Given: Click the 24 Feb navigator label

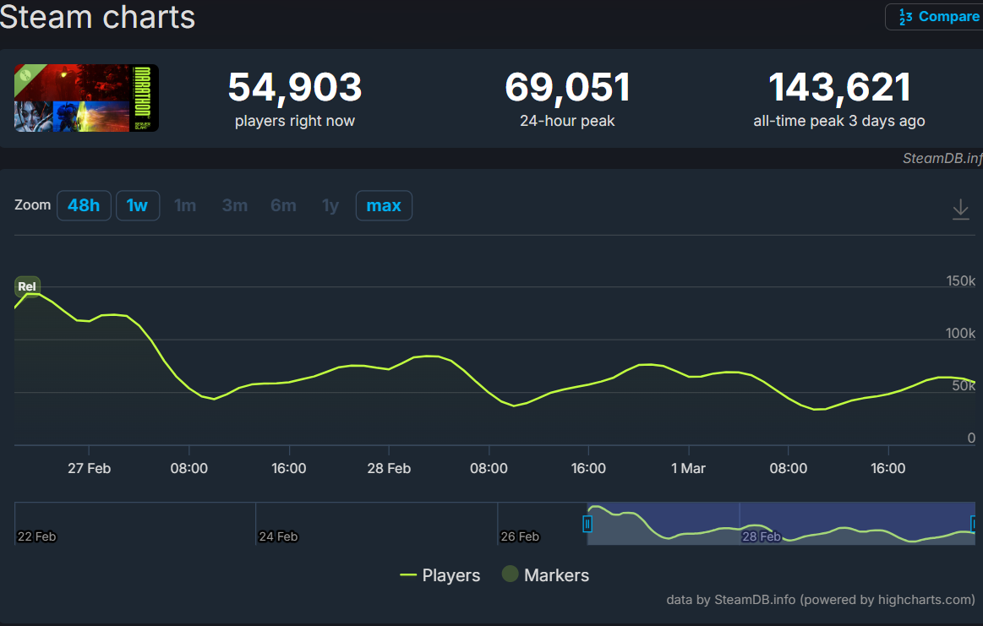Looking at the screenshot, I should click(x=278, y=536).
